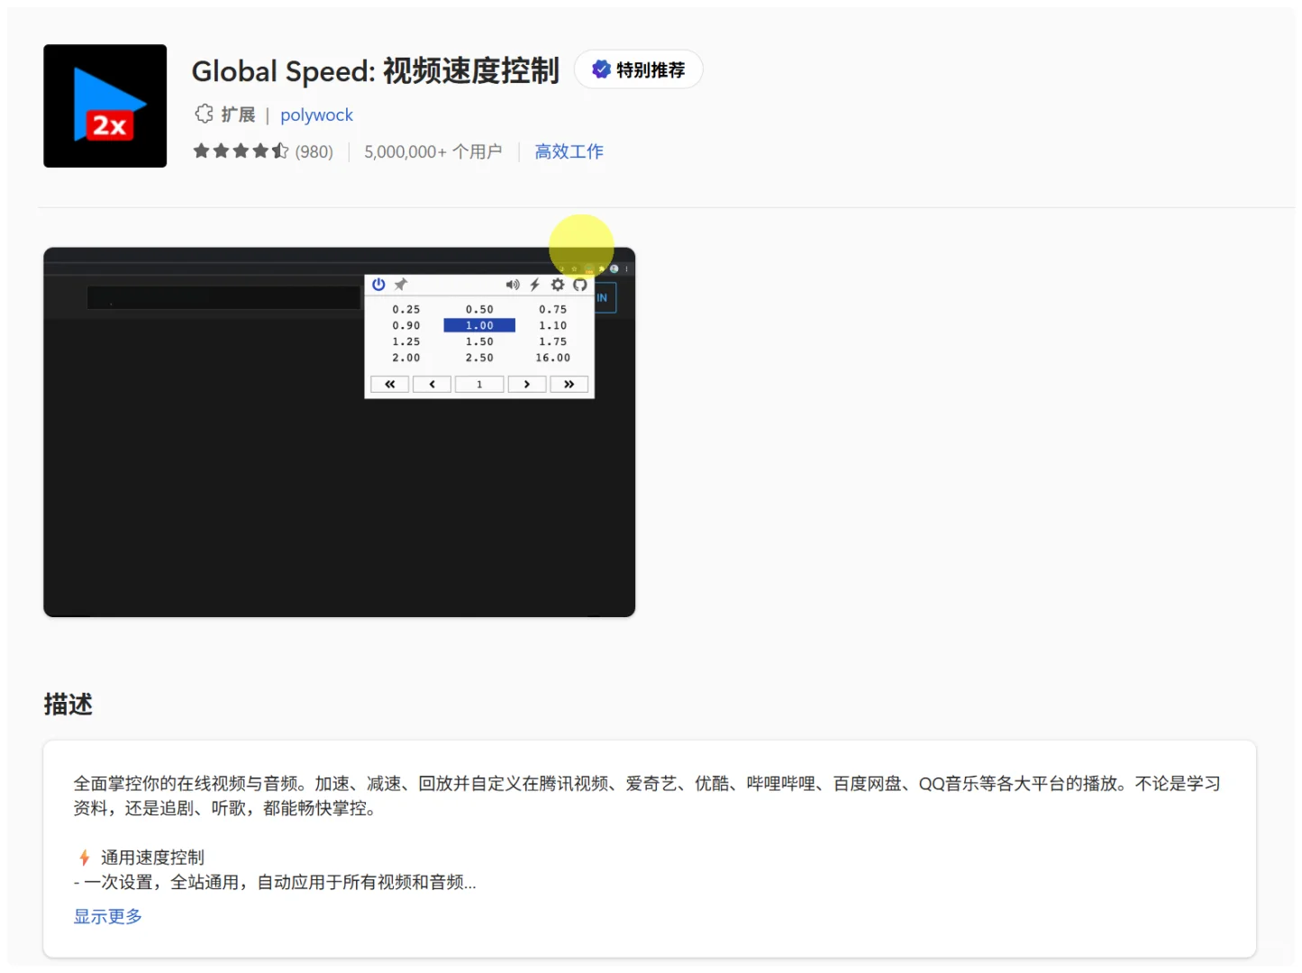This screenshot has width=1302, height=973.
Task: Click the double-left arrow seek button
Action: [389, 384]
